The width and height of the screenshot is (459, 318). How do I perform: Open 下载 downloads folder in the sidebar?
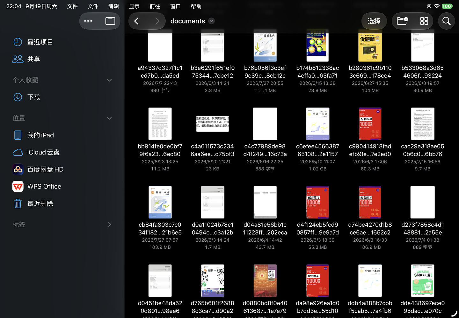[62, 97]
